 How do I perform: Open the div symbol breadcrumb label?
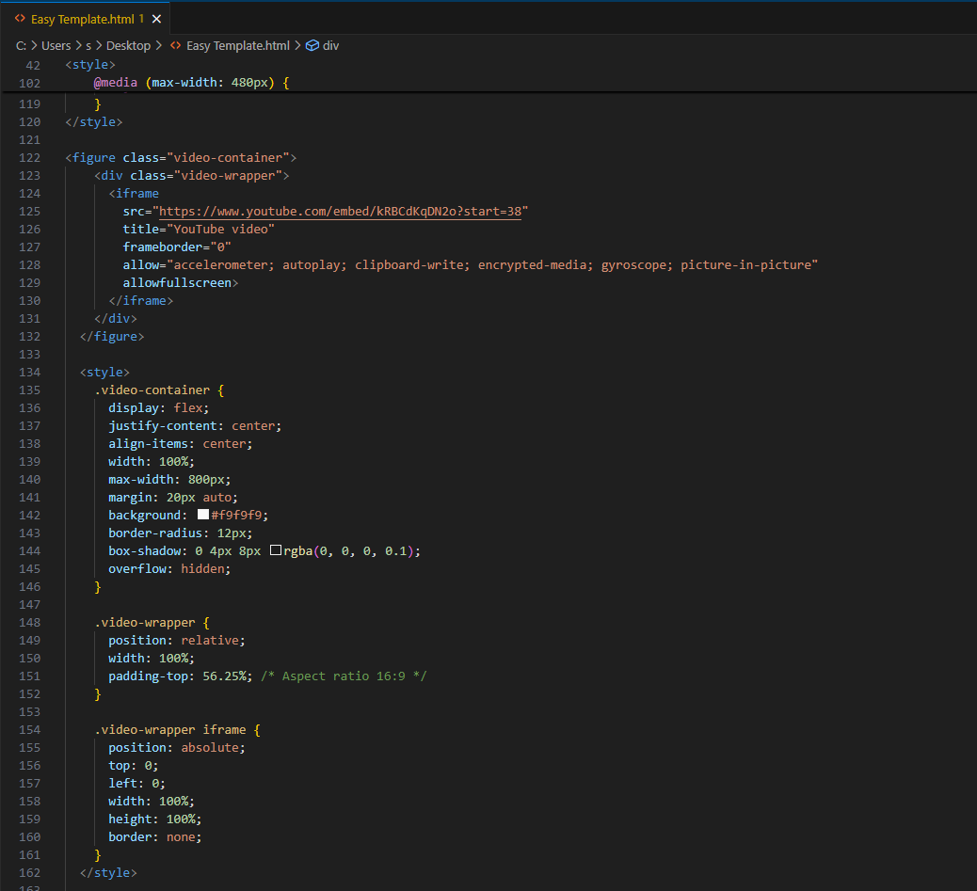(x=330, y=45)
